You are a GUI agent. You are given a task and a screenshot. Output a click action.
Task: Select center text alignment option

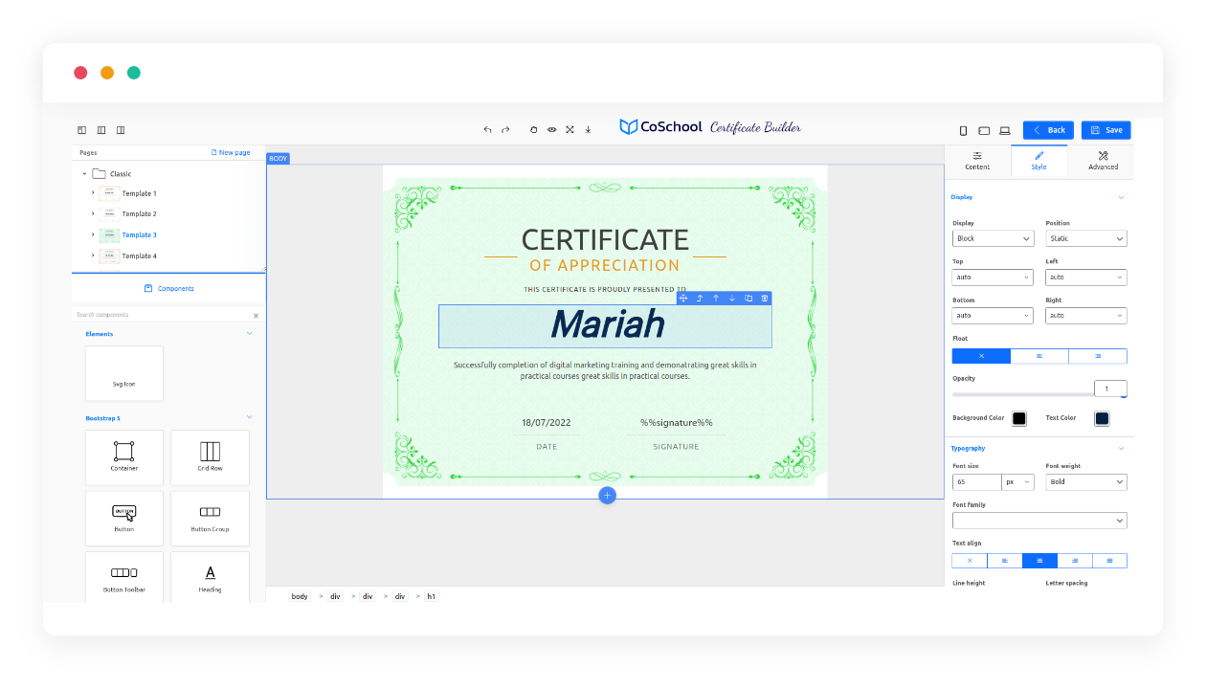[x=1039, y=561]
